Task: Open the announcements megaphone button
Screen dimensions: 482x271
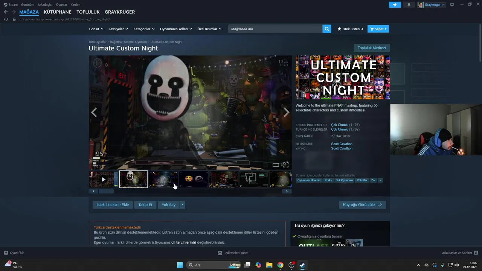Action: coord(395,5)
